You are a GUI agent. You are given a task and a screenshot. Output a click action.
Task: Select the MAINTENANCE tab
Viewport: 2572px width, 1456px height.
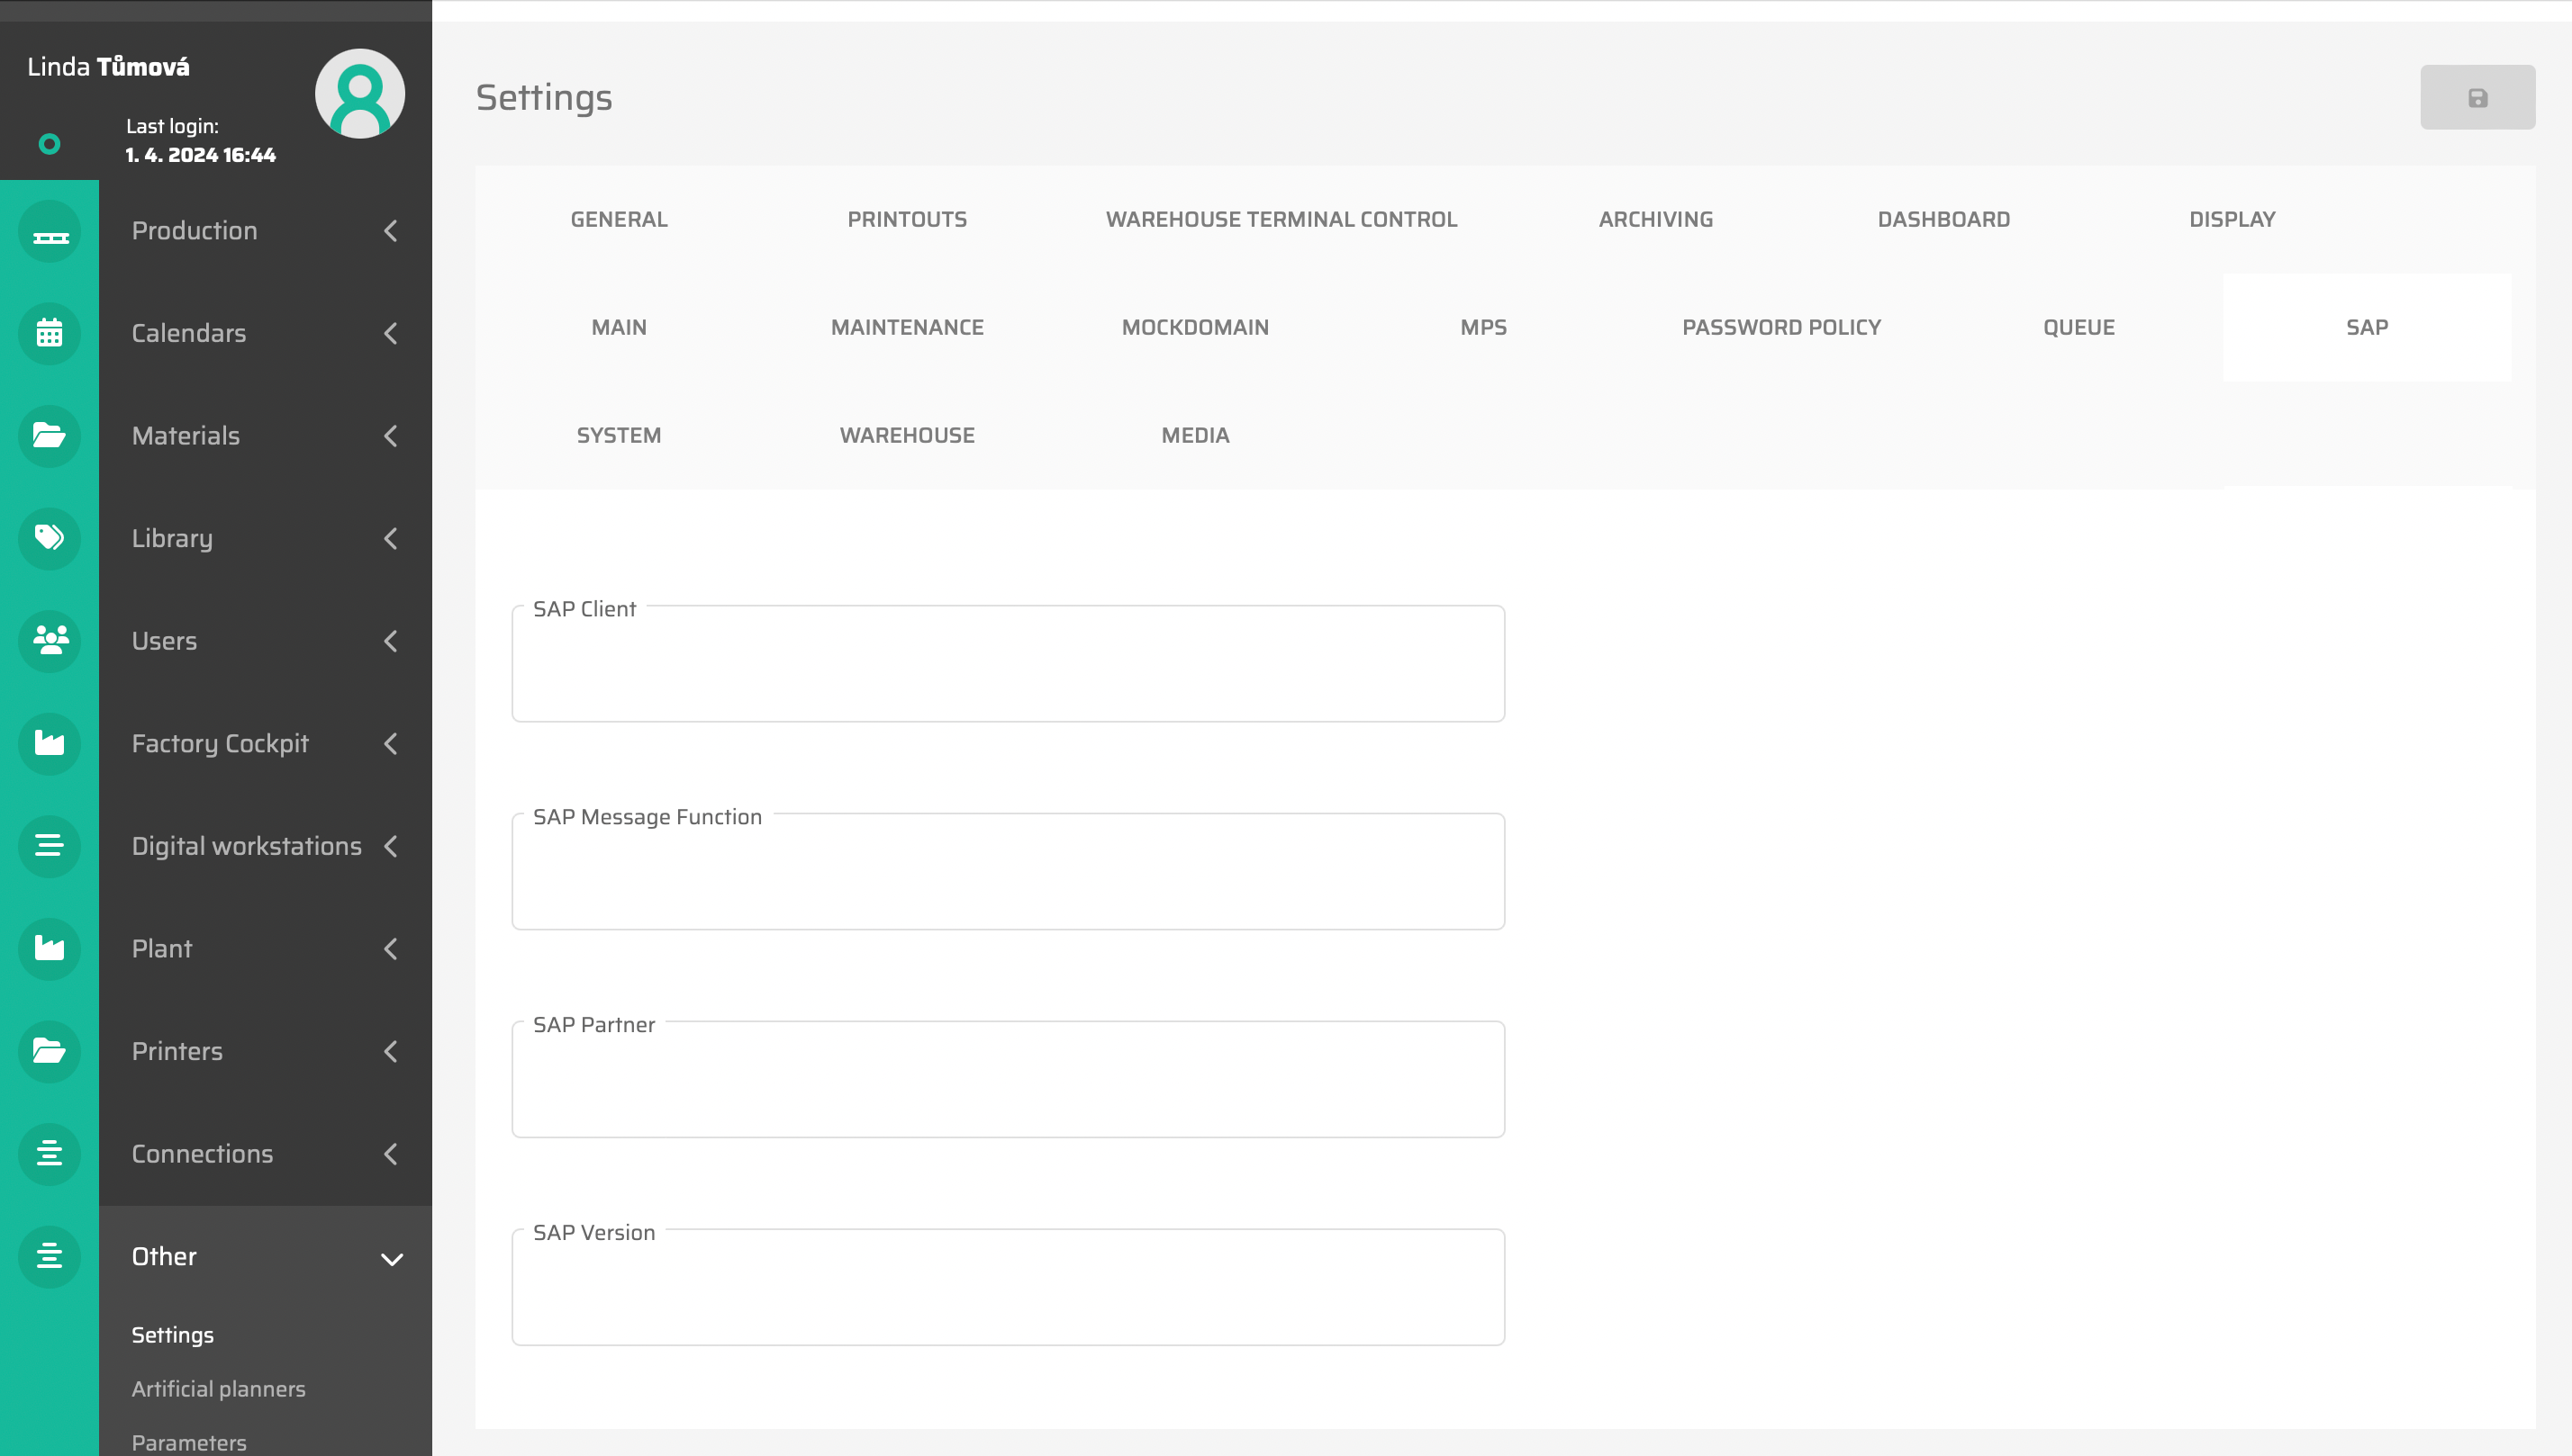point(907,328)
